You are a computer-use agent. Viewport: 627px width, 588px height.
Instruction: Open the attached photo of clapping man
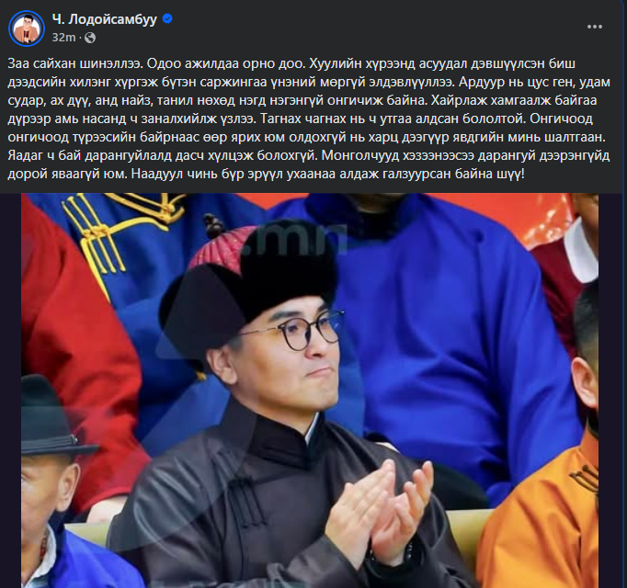(x=310, y=390)
